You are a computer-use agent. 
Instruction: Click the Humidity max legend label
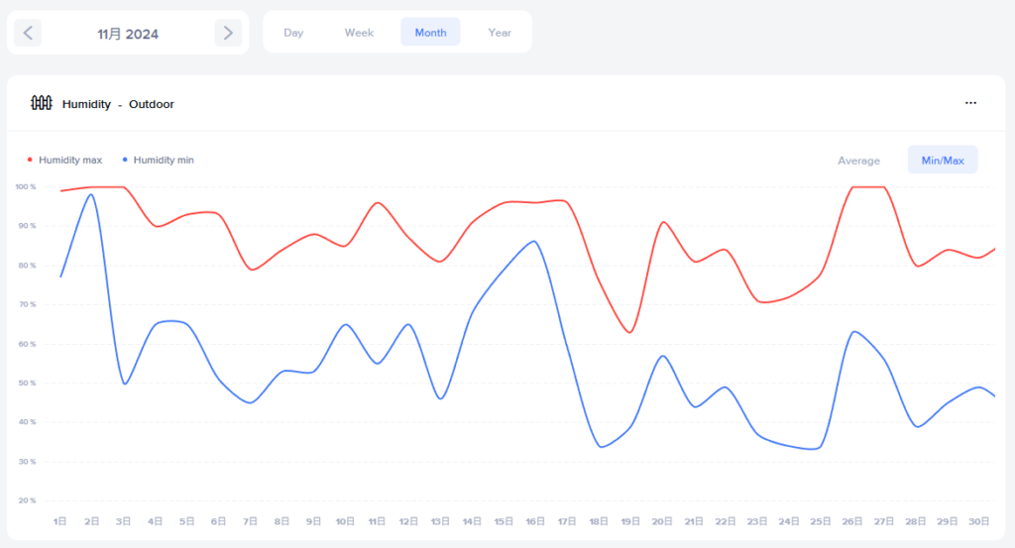[70, 160]
